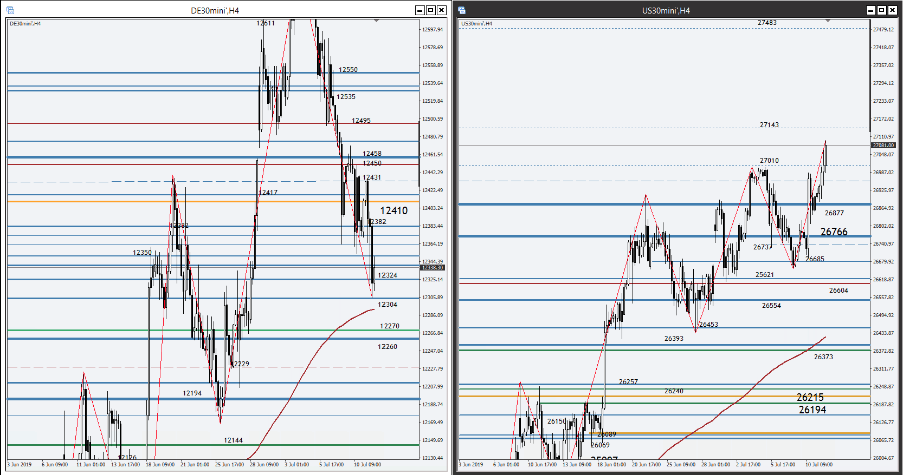The image size is (903, 475).
Task: Click the US30mini window chart icon
Action: [462, 10]
